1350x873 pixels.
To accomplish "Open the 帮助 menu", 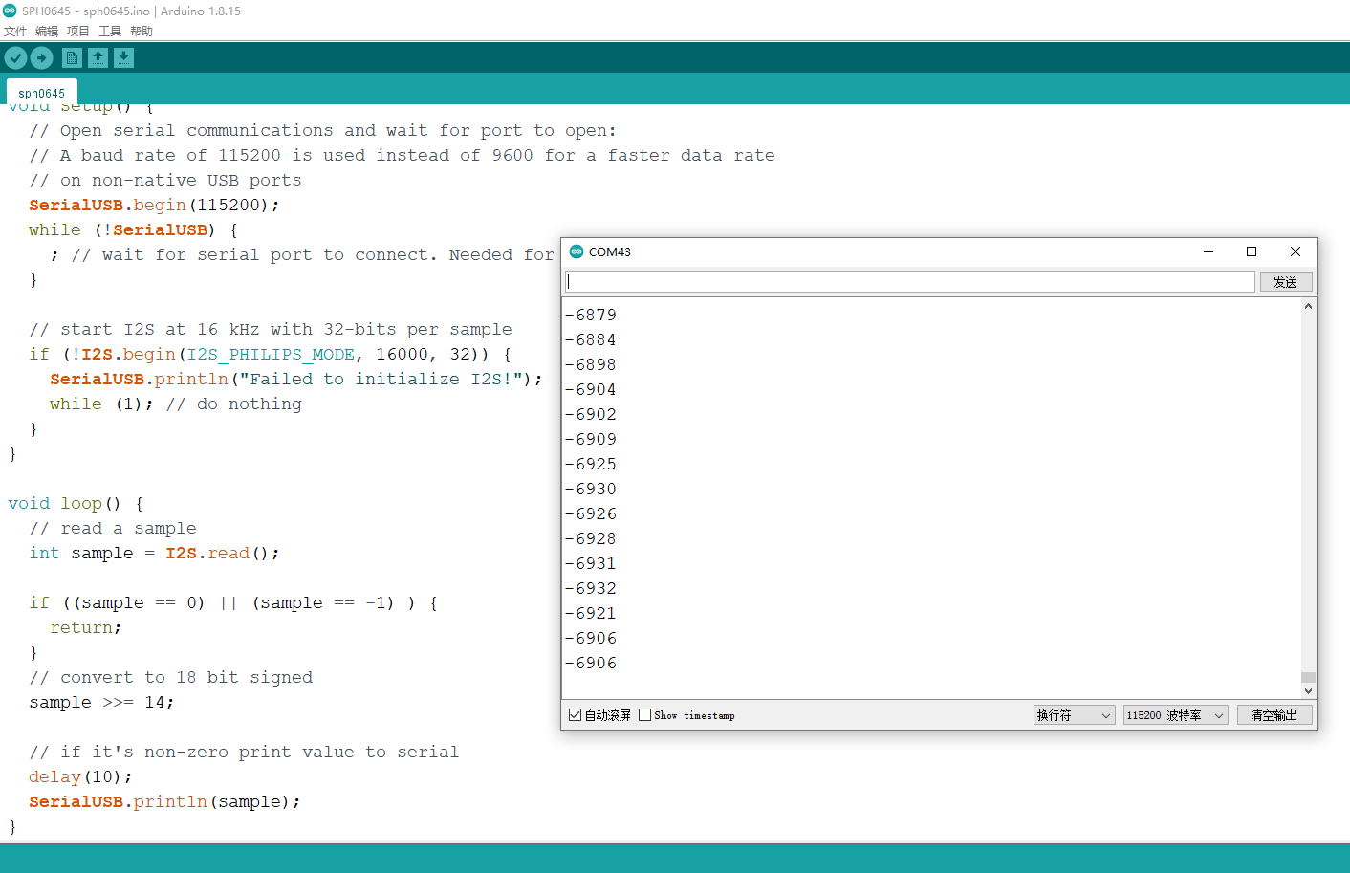I will [142, 32].
